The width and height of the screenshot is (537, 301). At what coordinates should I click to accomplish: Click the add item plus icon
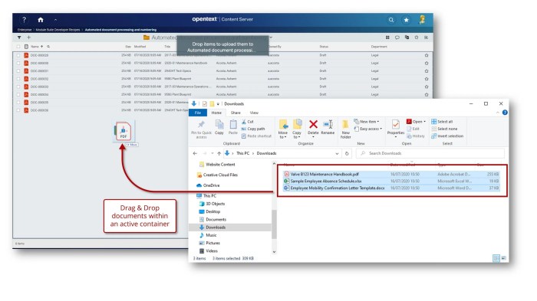[29, 38]
